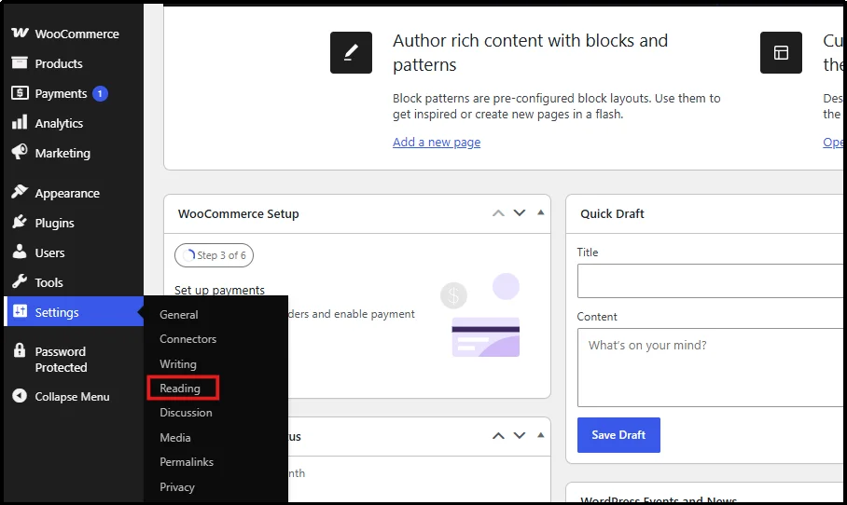Click the Set up payments text
This screenshot has width=847, height=505.
click(x=219, y=291)
